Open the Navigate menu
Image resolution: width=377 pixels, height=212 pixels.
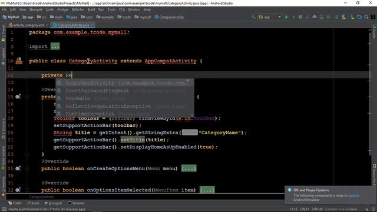pos(36,9)
